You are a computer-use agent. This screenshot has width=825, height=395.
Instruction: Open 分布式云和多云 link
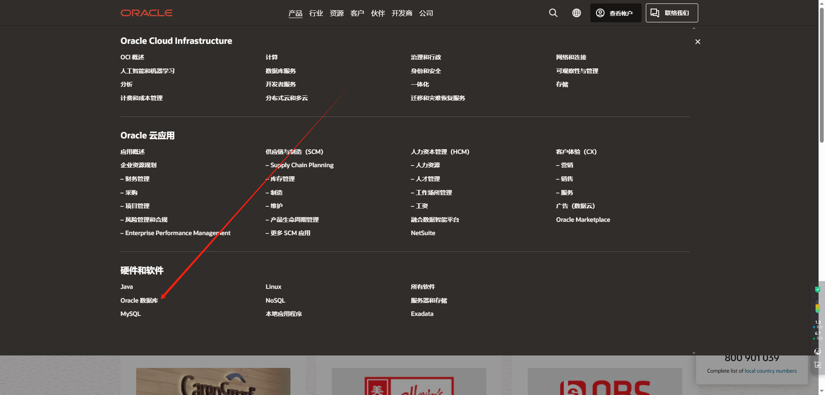(x=287, y=98)
